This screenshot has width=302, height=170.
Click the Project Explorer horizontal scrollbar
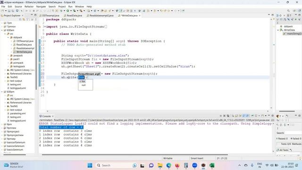coord(15,154)
